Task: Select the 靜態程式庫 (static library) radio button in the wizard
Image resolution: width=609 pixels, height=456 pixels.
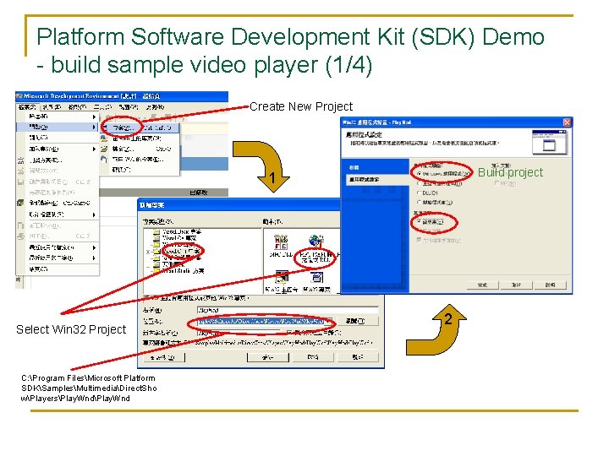Action: [x=419, y=202]
